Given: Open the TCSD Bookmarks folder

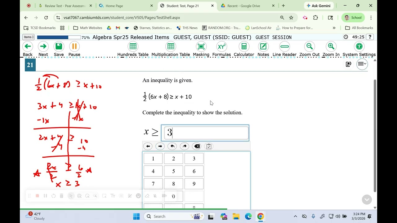Looking at the screenshot, I should [x=40, y=28].
